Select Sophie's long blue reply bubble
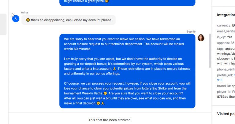The width and height of the screenshot is (235, 124). 127,71
